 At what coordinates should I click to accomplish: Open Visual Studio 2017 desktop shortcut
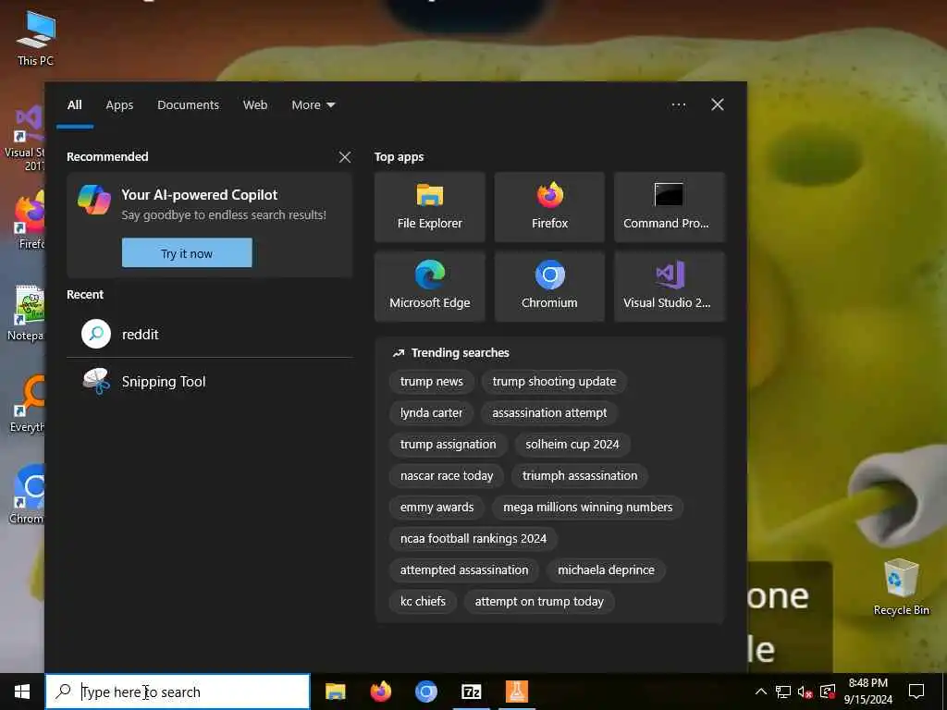point(24,138)
